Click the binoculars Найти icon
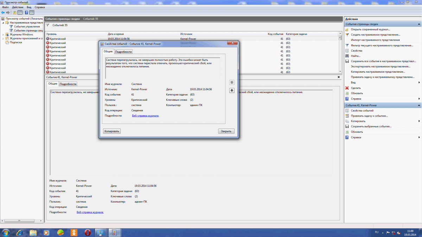Viewport: 422px width, 237px height. pos(347,56)
